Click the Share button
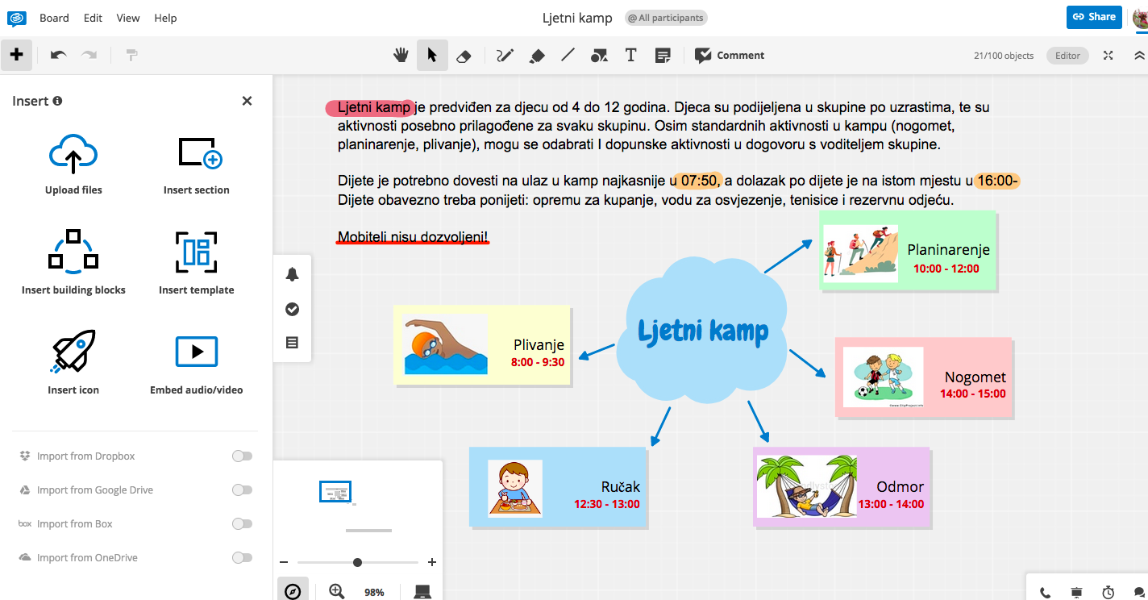Screen dimensions: 1148x600 pyautogui.click(x=1093, y=17)
